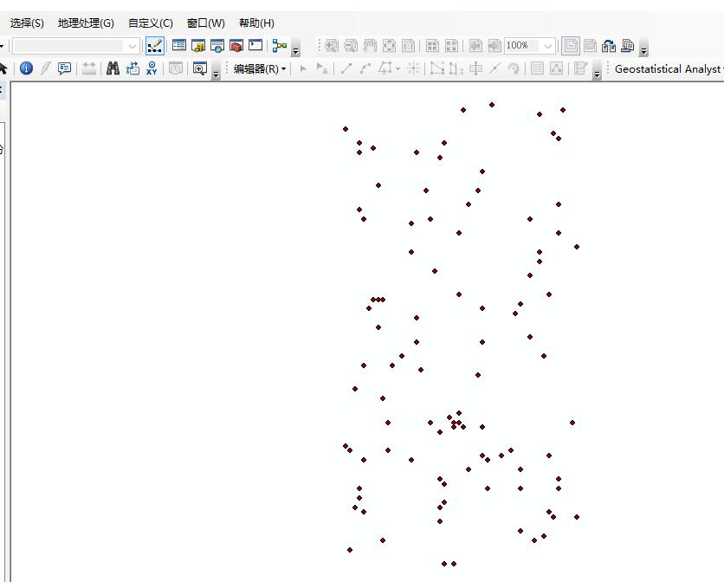Open the Table of Contents window
724x582 pixels.
point(179,45)
